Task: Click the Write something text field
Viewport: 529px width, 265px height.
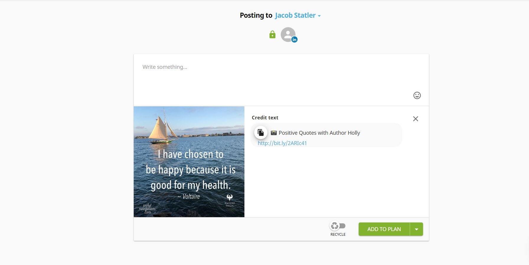Action: coord(281,80)
